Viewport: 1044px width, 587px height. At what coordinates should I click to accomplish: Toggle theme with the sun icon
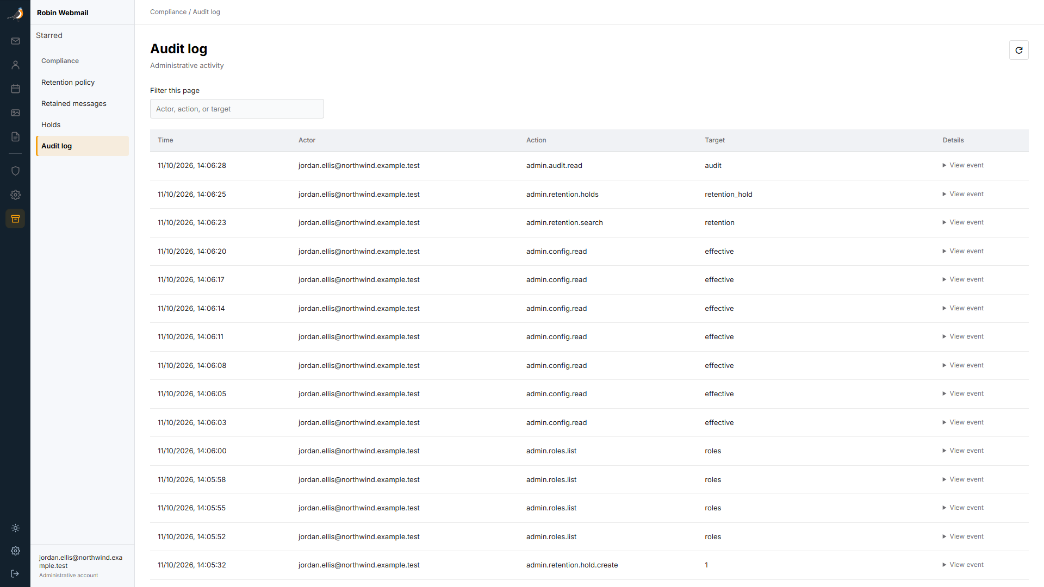[15, 528]
